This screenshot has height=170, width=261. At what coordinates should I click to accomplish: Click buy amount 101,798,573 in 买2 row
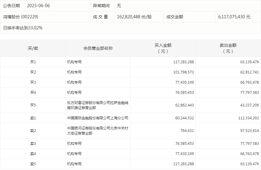[x=183, y=72]
